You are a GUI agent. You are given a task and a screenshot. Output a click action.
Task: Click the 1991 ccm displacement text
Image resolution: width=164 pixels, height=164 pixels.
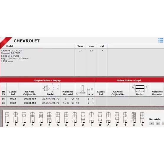coord(7,61)
